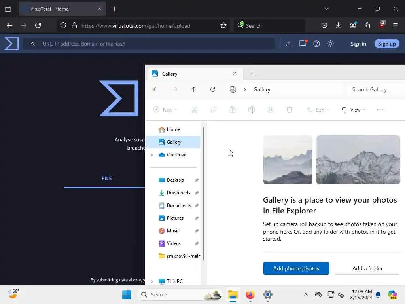The height and width of the screenshot is (304, 405).
Task: Open Firefox recent browsing view icon
Action: (x=8, y=9)
